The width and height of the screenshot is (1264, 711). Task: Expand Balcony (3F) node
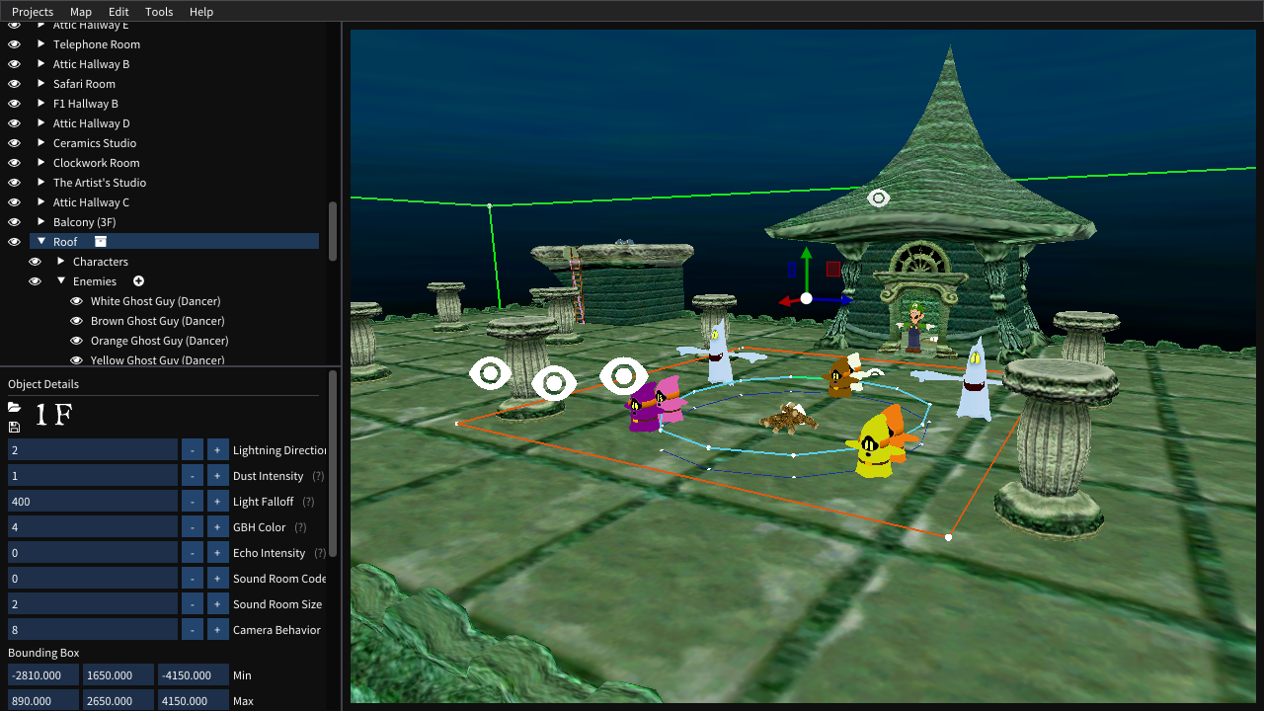tap(41, 222)
